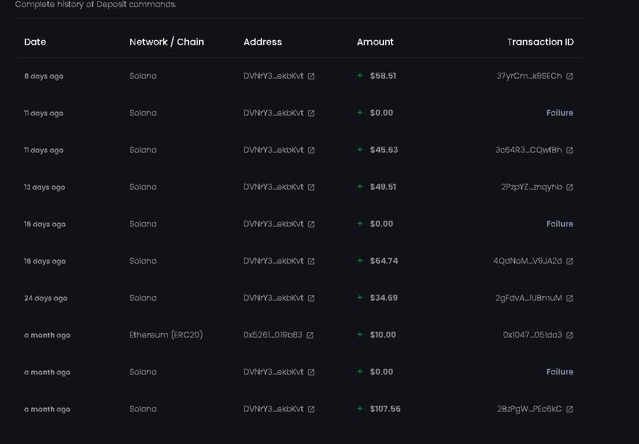This screenshot has width=639, height=444.
Task: Open address link icon in the failed month-old row
Action: [x=311, y=372]
